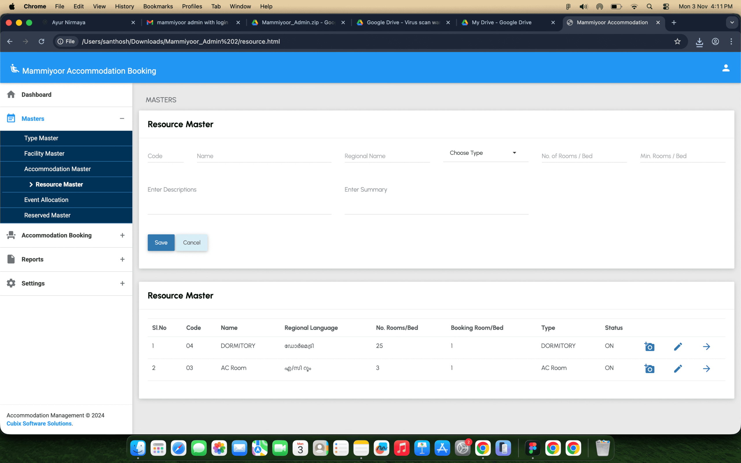Open Chrome downloads icon in toolbar
Image resolution: width=741 pixels, height=463 pixels.
point(699,41)
